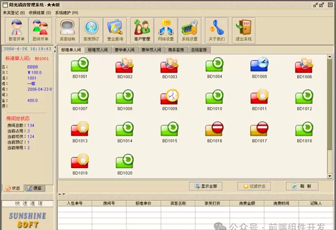Switch to the 总统套房 tab

click(x=198, y=50)
